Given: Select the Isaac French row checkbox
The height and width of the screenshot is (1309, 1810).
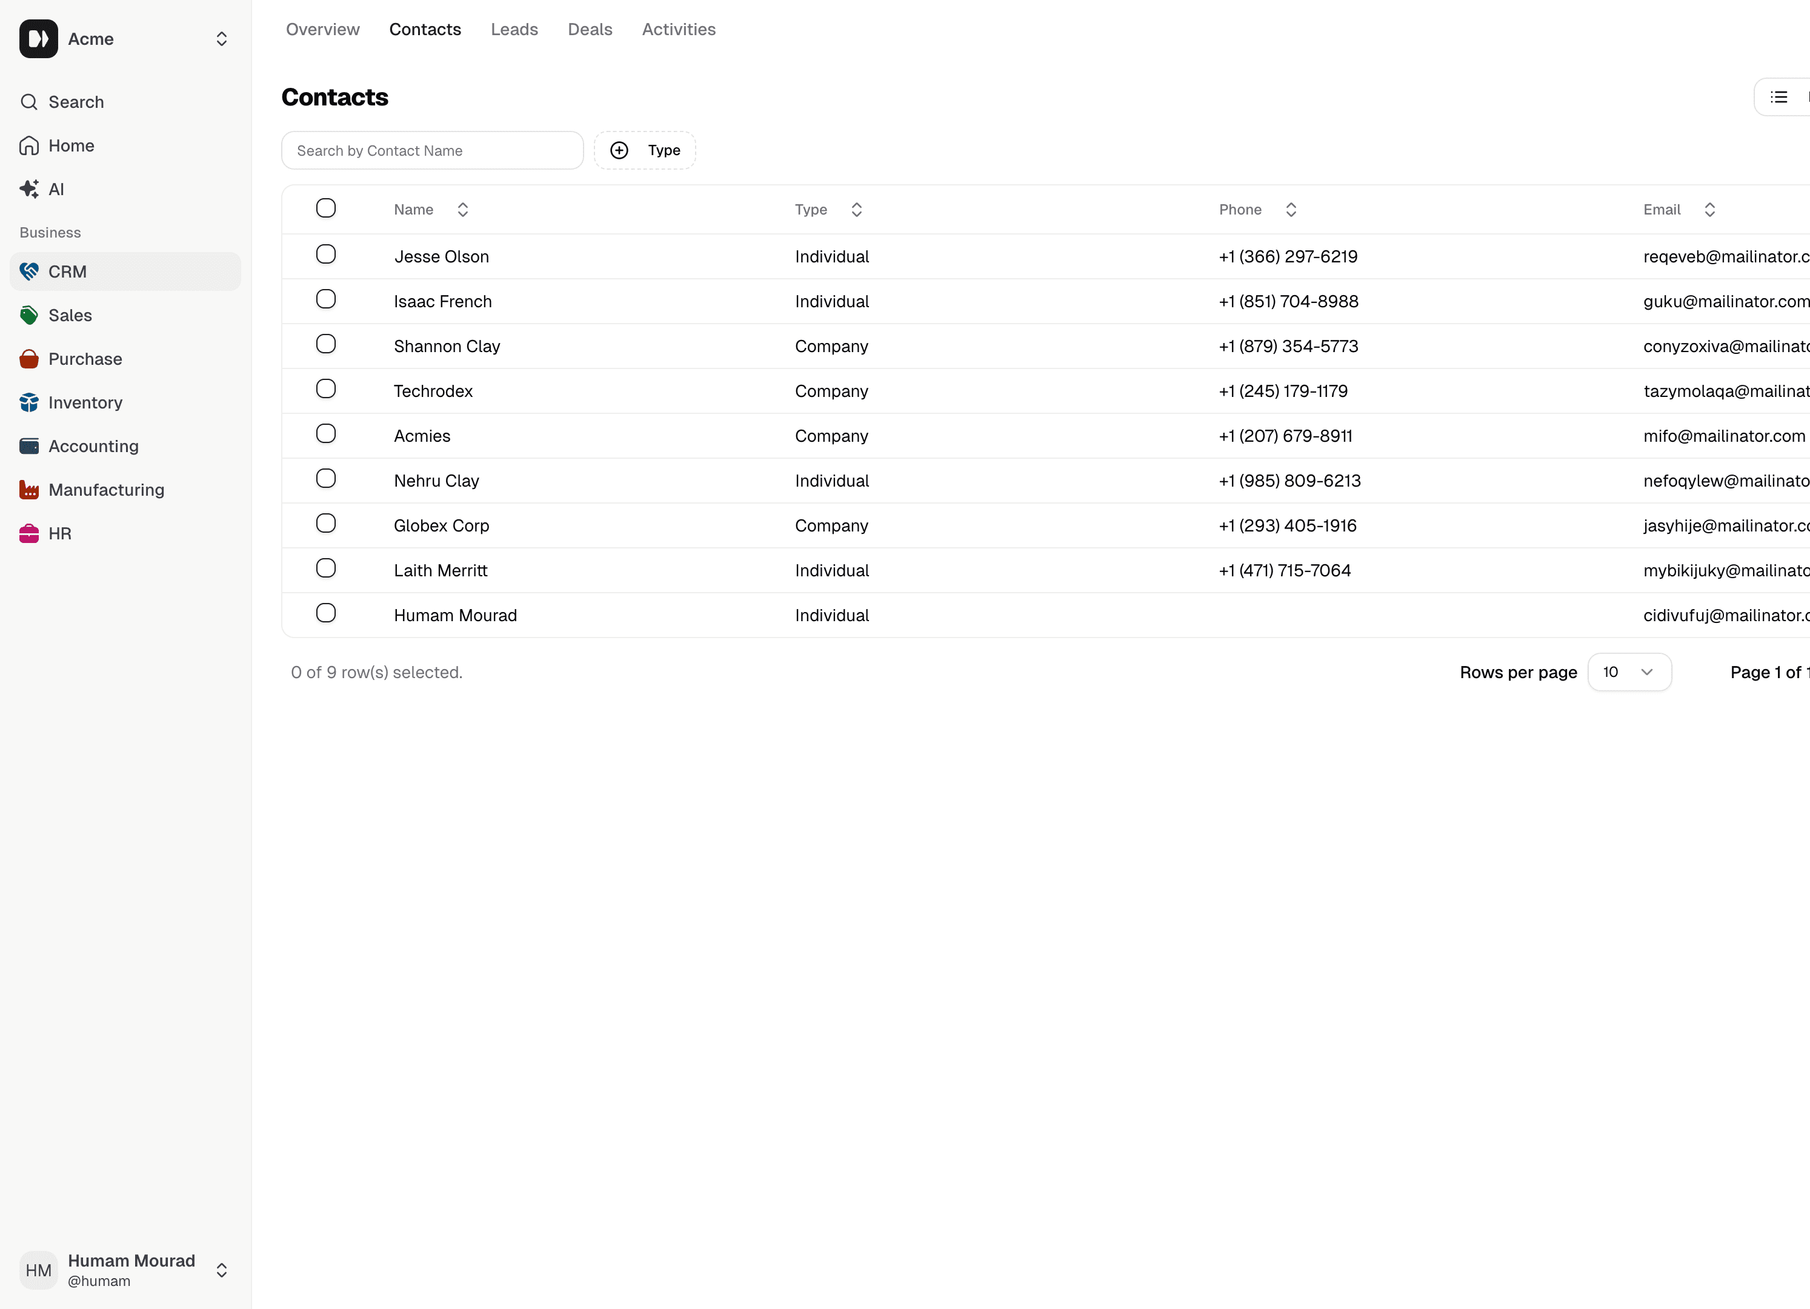Looking at the screenshot, I should point(325,299).
